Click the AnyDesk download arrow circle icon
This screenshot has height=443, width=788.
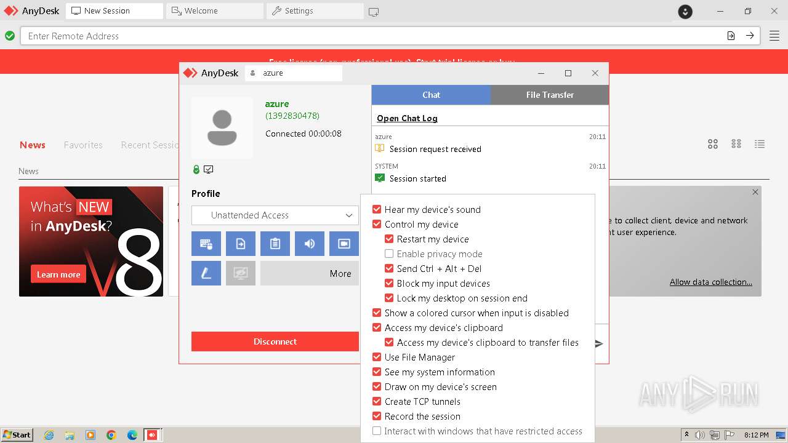click(x=685, y=11)
